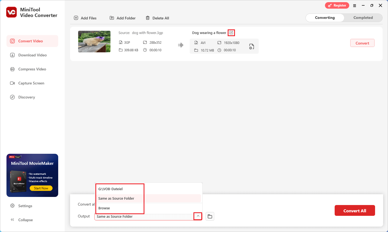
Task: Open Download Video section
Action: 32,55
